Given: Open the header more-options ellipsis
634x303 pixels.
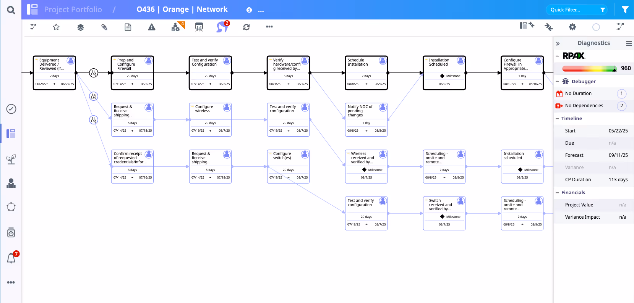Looking at the screenshot, I should pyautogui.click(x=261, y=11).
